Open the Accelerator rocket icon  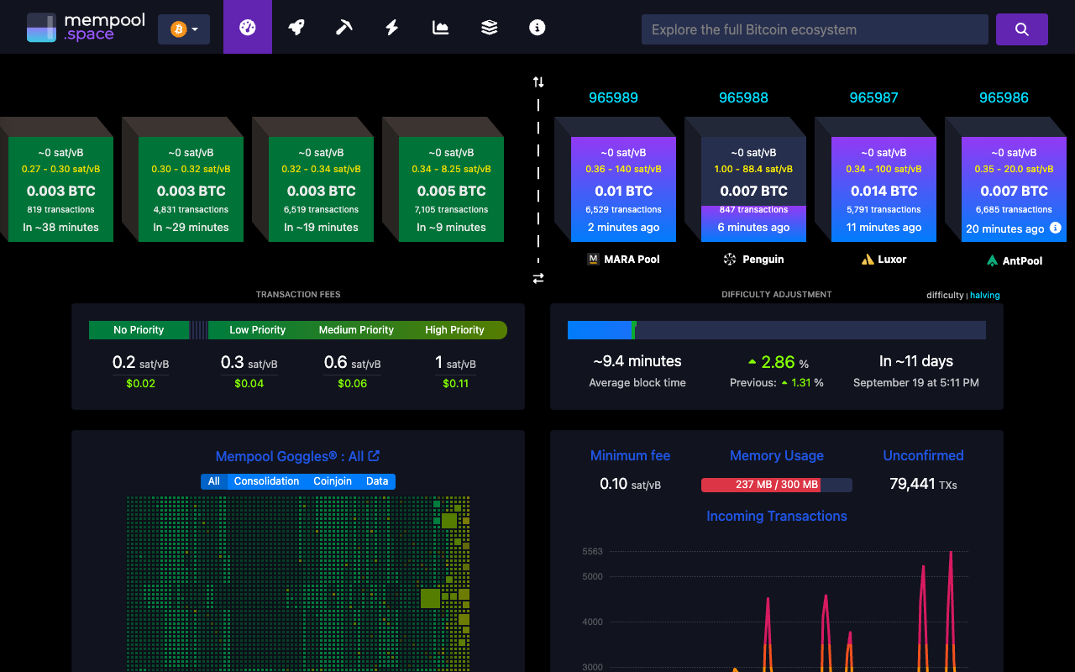[296, 27]
